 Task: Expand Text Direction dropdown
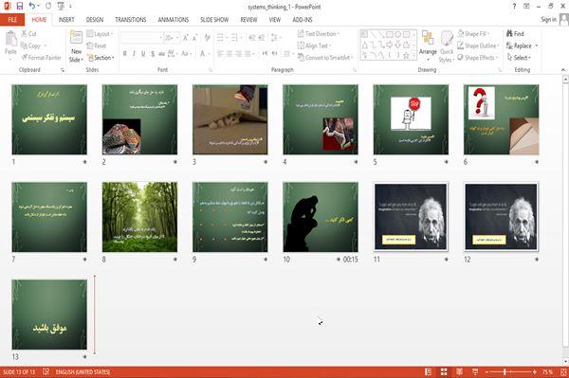[x=319, y=34]
